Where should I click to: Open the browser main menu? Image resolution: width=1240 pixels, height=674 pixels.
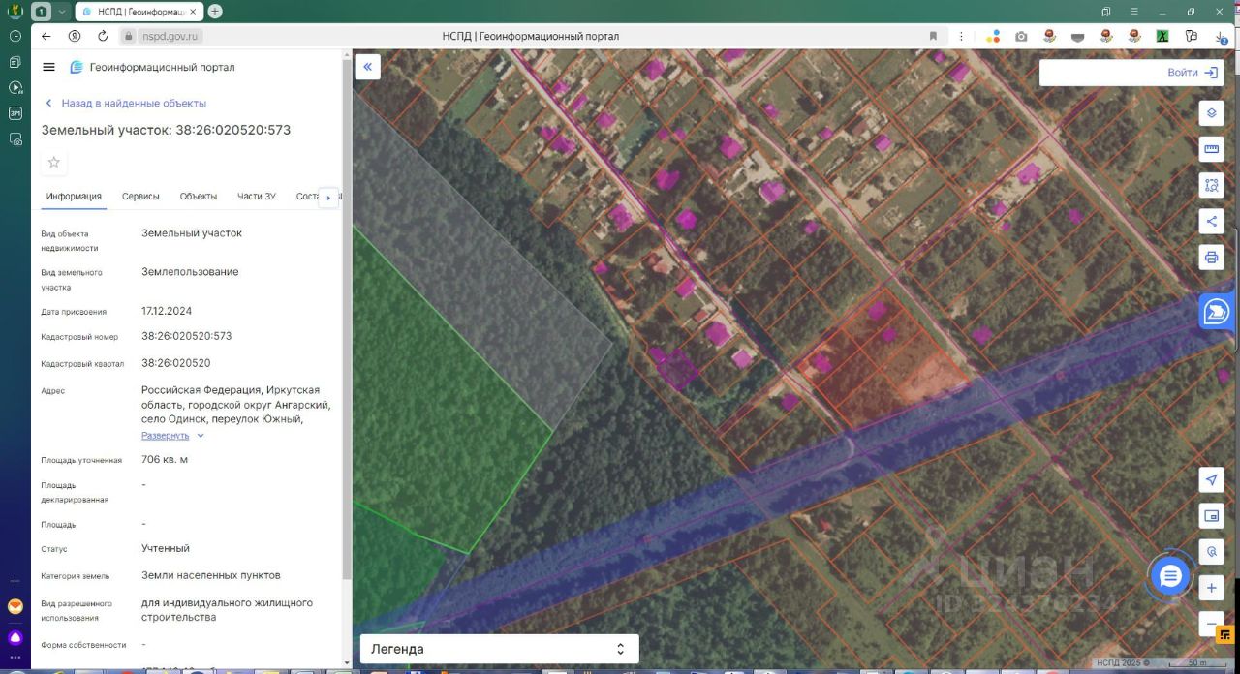point(1136,12)
